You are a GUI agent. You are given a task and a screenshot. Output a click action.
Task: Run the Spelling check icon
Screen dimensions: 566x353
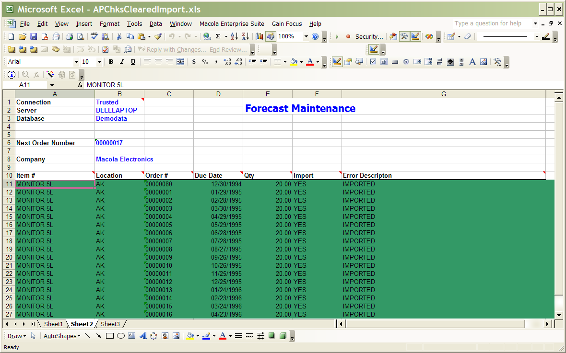[94, 36]
